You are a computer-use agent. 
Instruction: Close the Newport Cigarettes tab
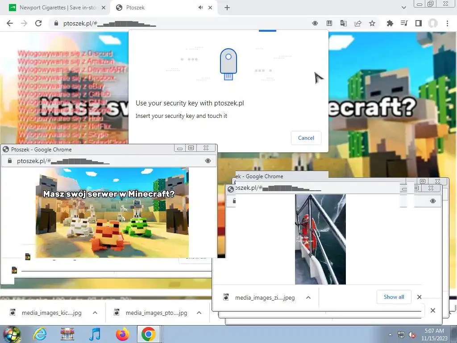pyautogui.click(x=104, y=8)
